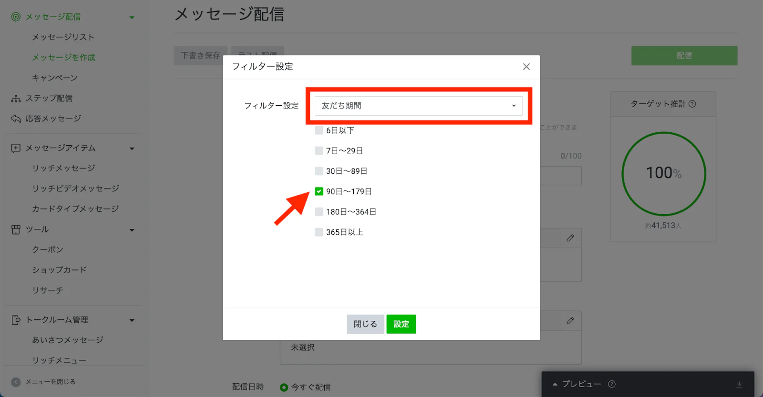Viewport: 763px width, 397px height.
Task: Check the 6日以下 checkbox
Action: [x=319, y=130]
